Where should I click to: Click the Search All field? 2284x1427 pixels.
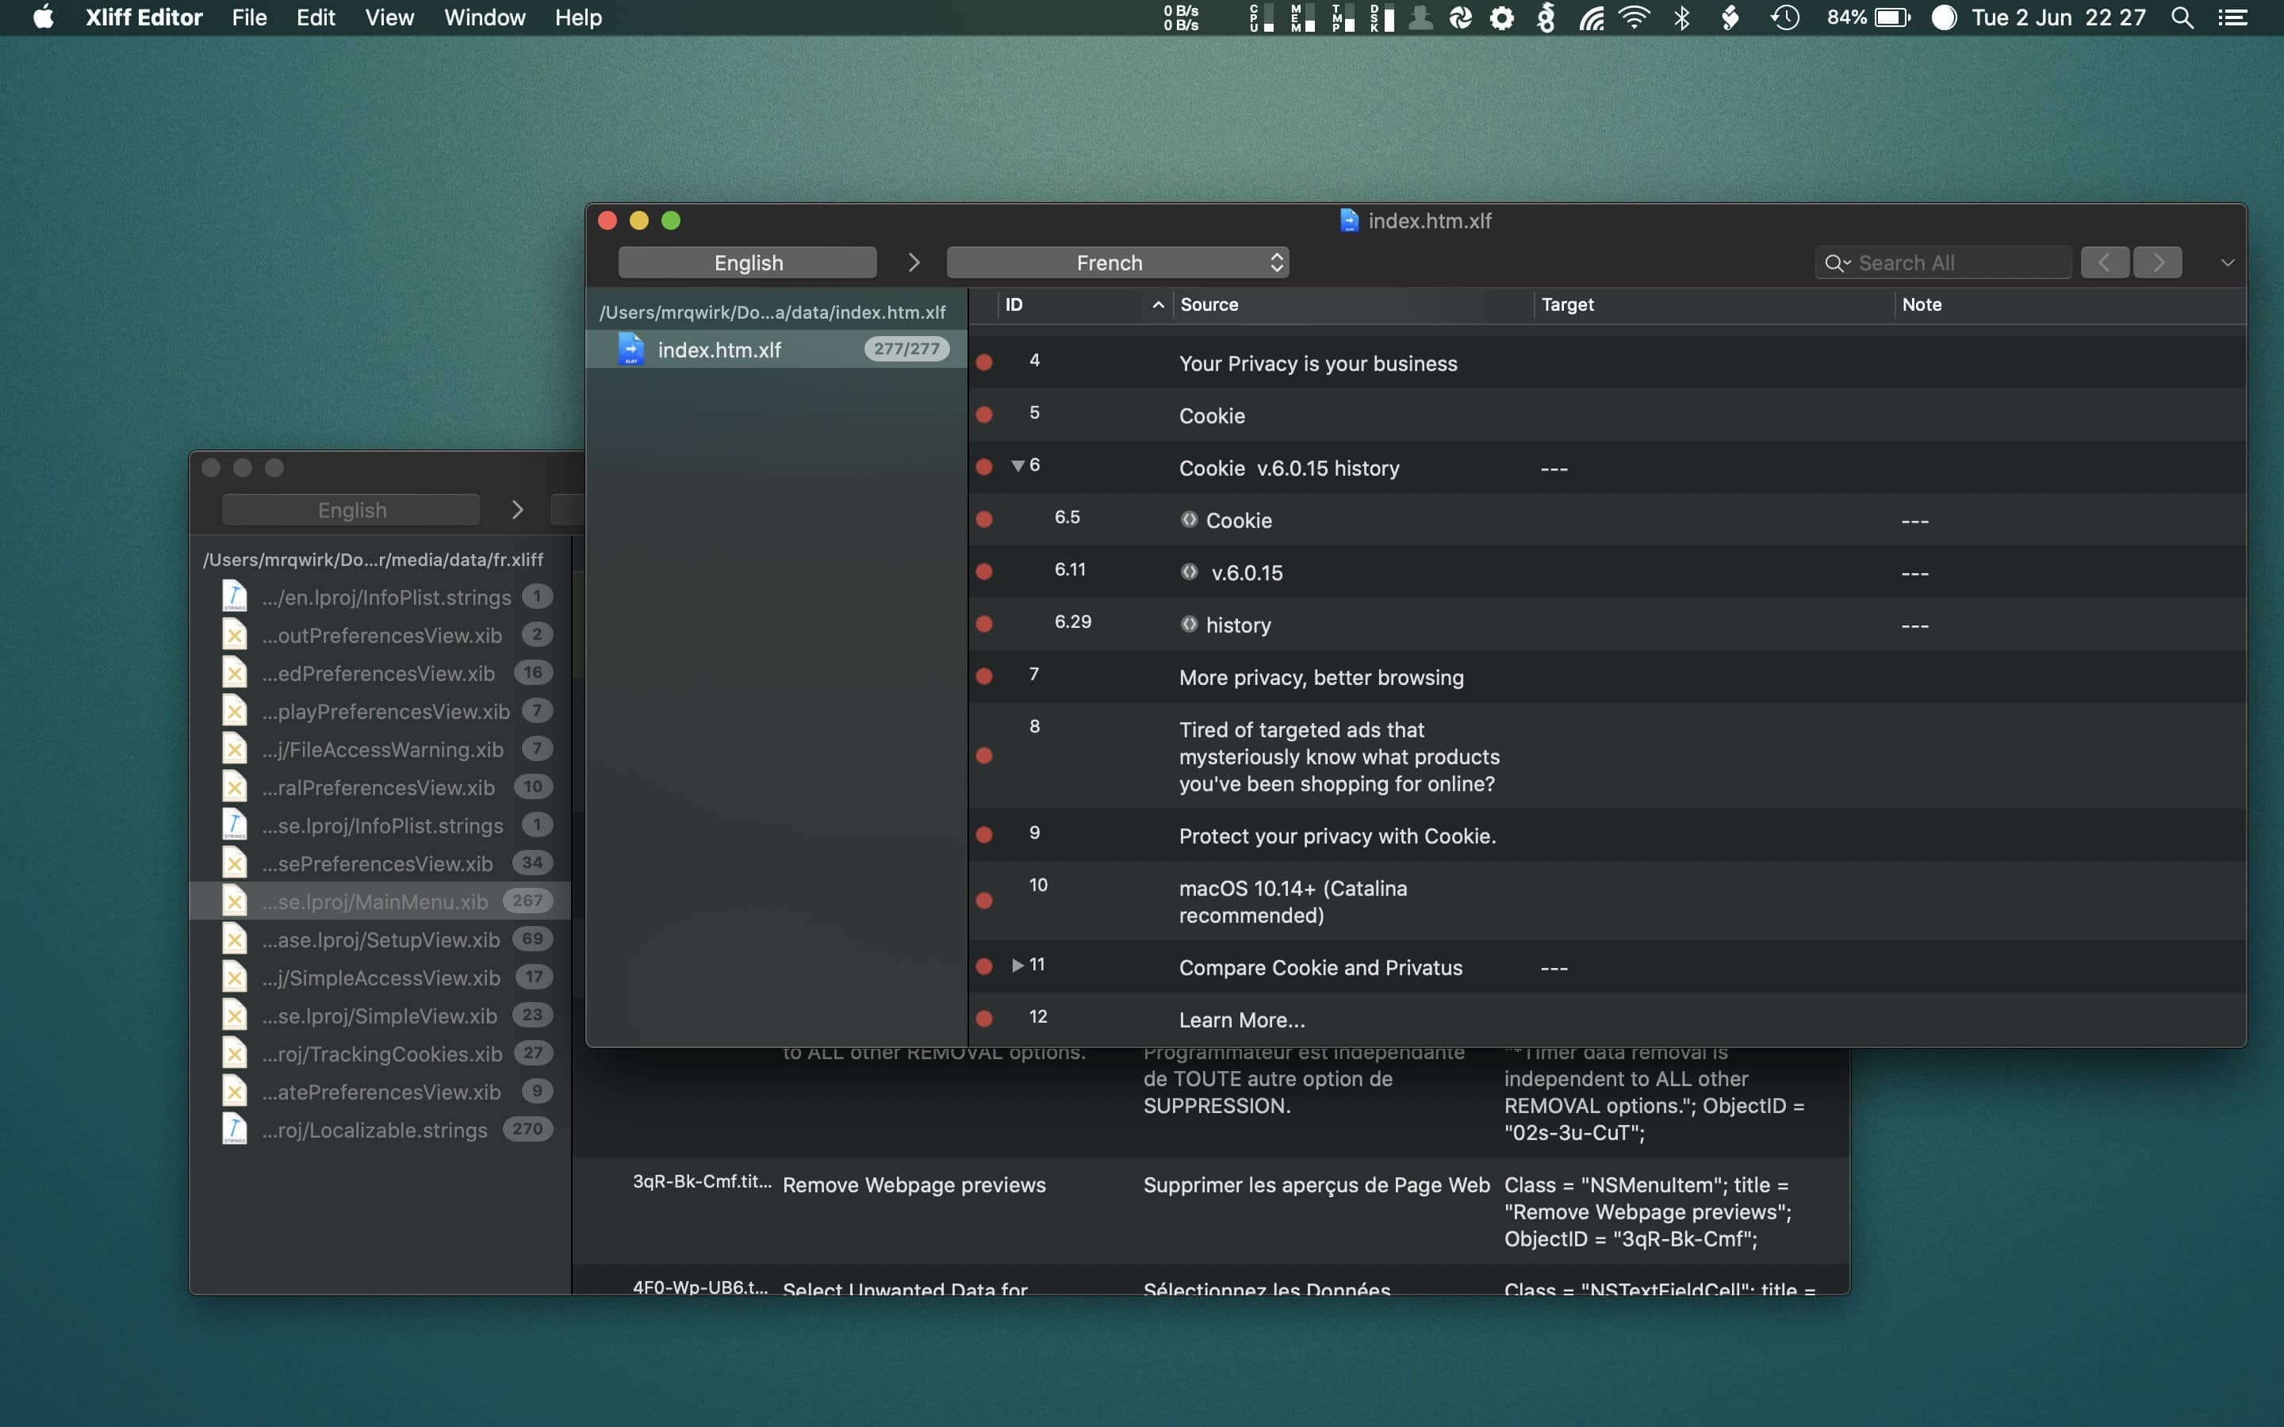tap(1945, 262)
